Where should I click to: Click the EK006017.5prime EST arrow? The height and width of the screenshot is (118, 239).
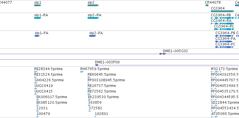pyautogui.click(x=38, y=100)
